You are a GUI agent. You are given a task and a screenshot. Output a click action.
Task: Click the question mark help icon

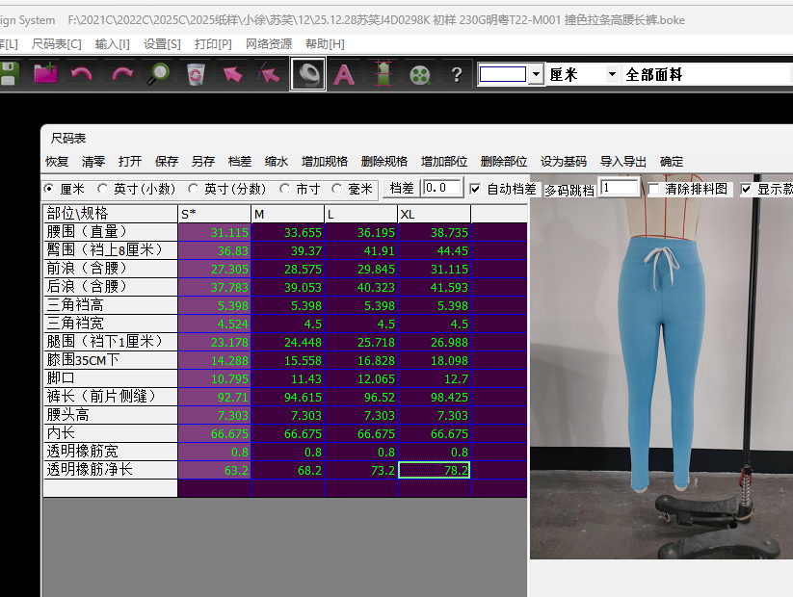point(457,74)
